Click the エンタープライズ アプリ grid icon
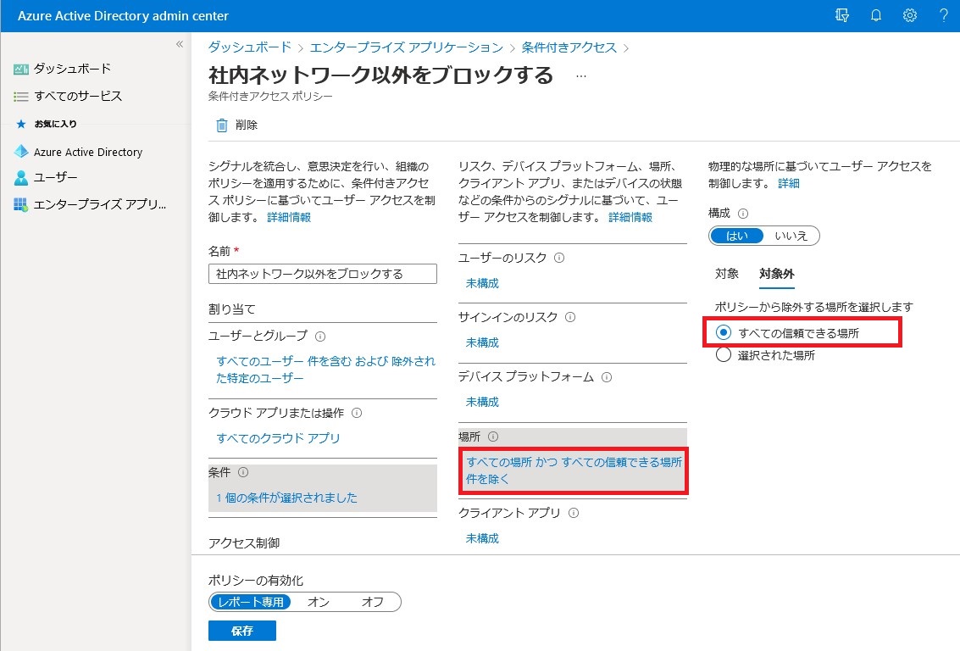The height and width of the screenshot is (651, 960). click(21, 204)
